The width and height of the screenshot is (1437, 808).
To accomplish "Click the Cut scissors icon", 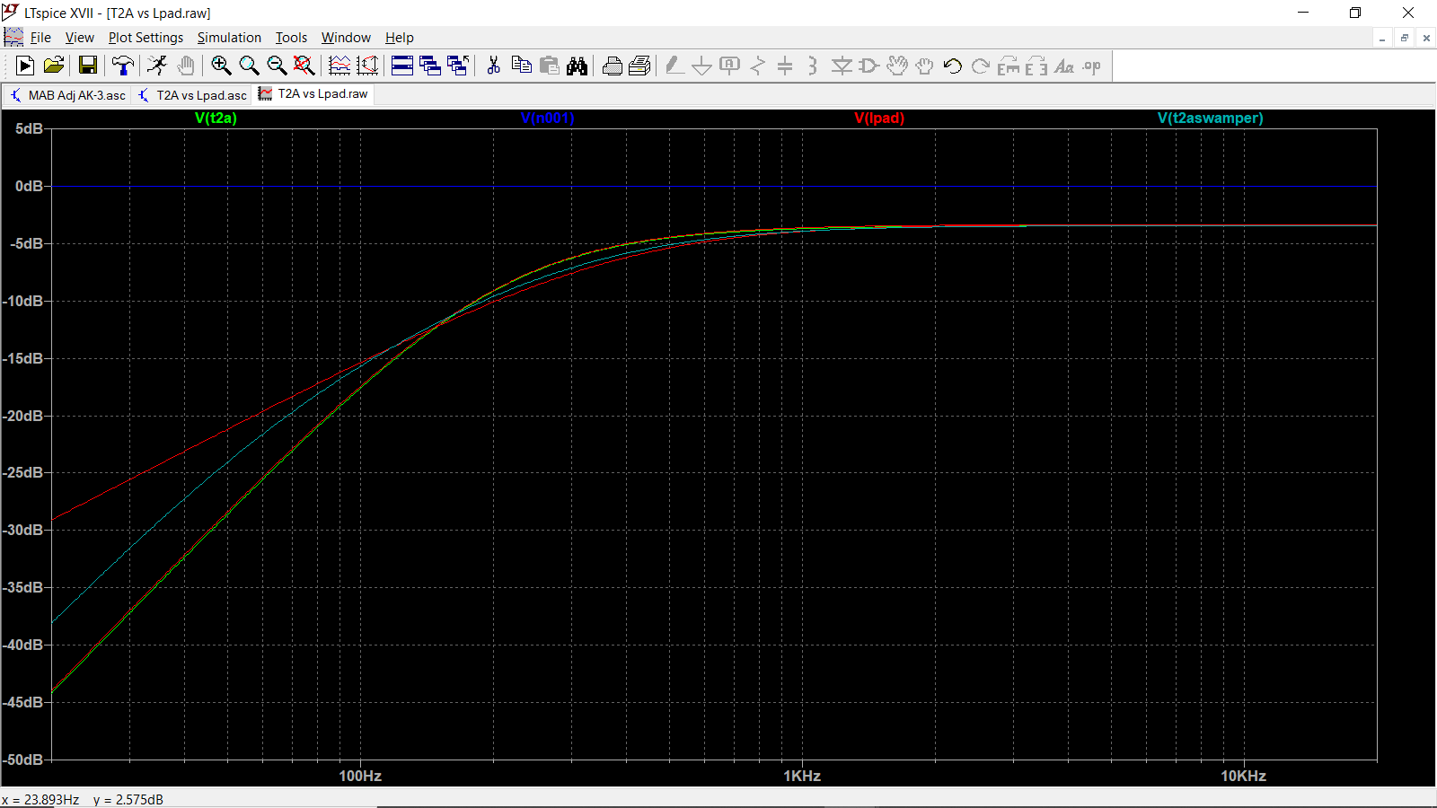I will coord(493,66).
